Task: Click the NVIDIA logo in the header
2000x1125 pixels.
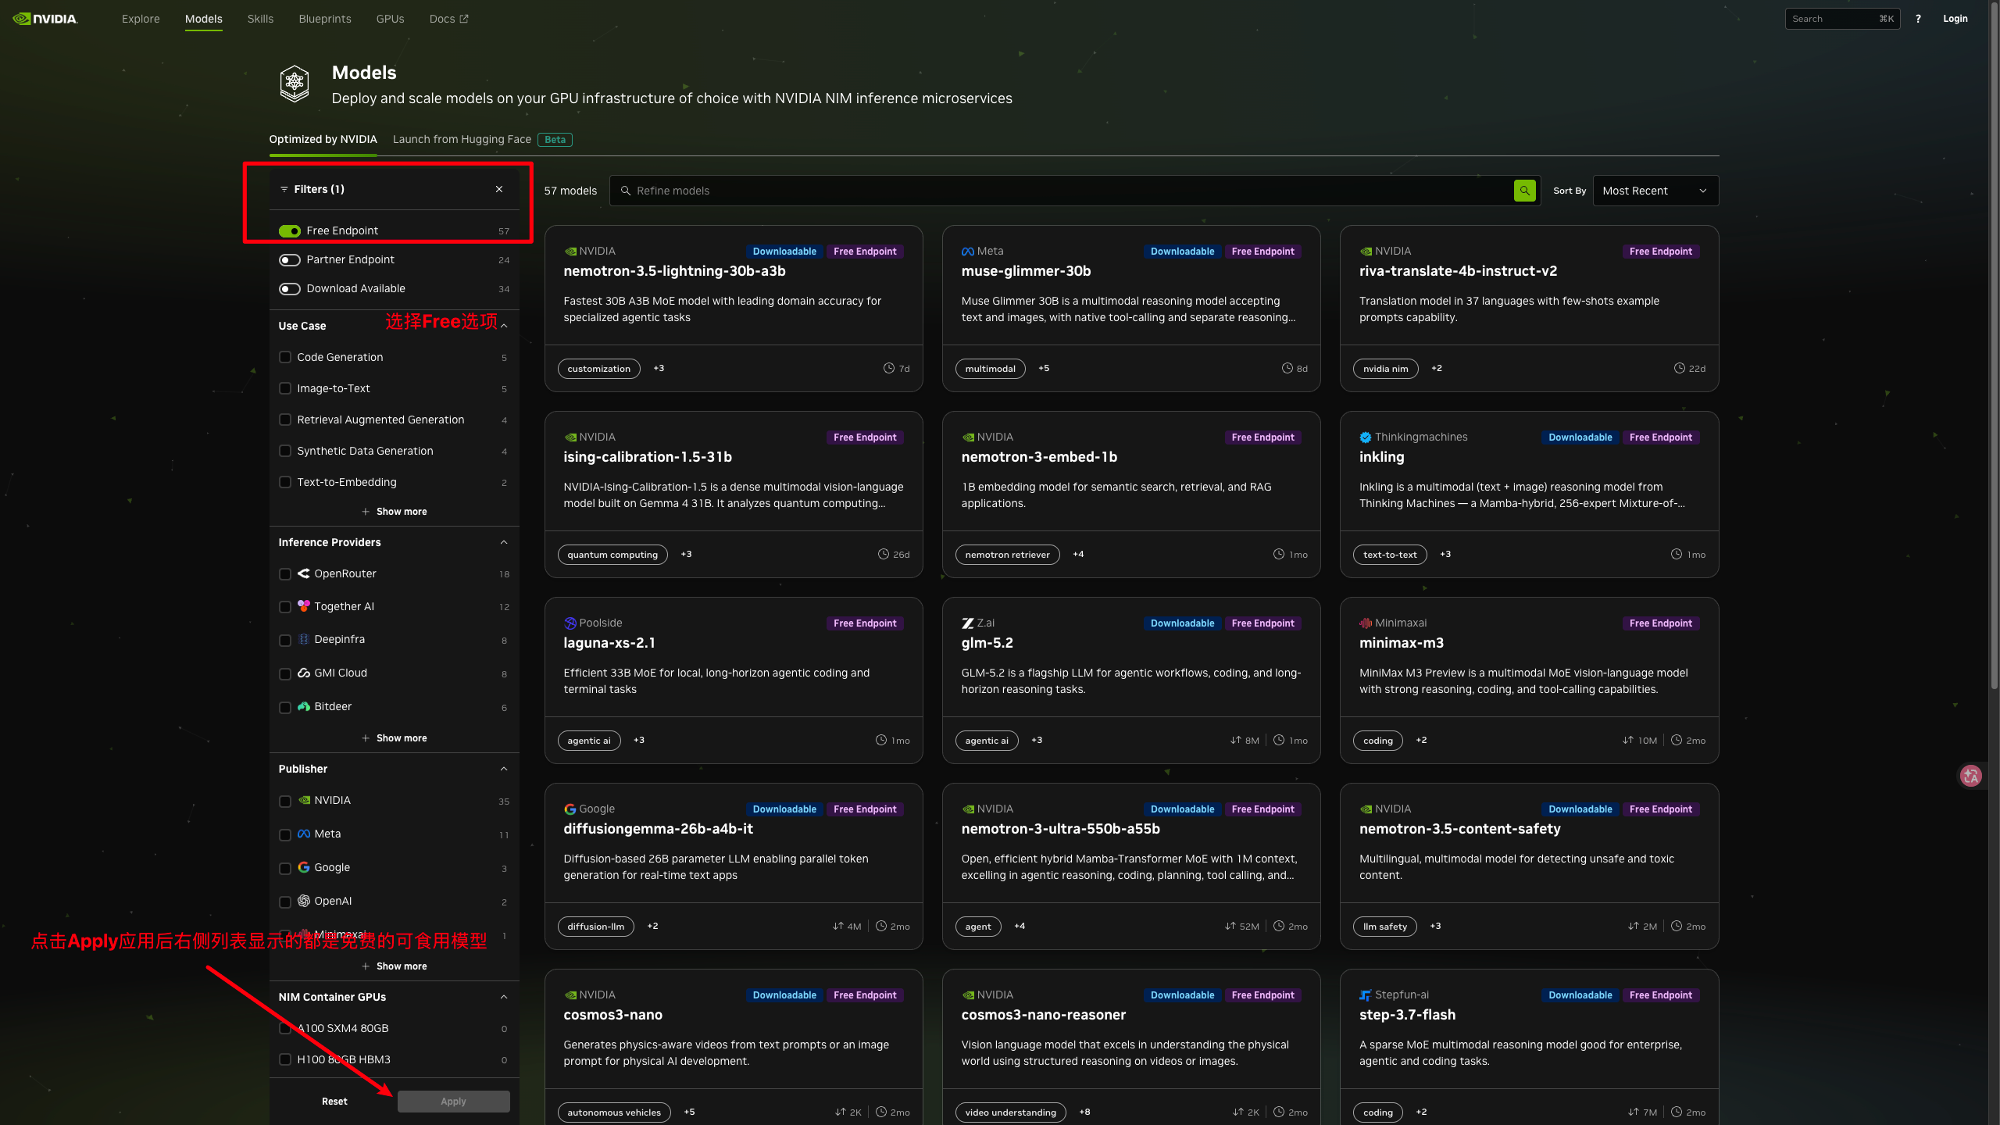Action: pos(45,19)
